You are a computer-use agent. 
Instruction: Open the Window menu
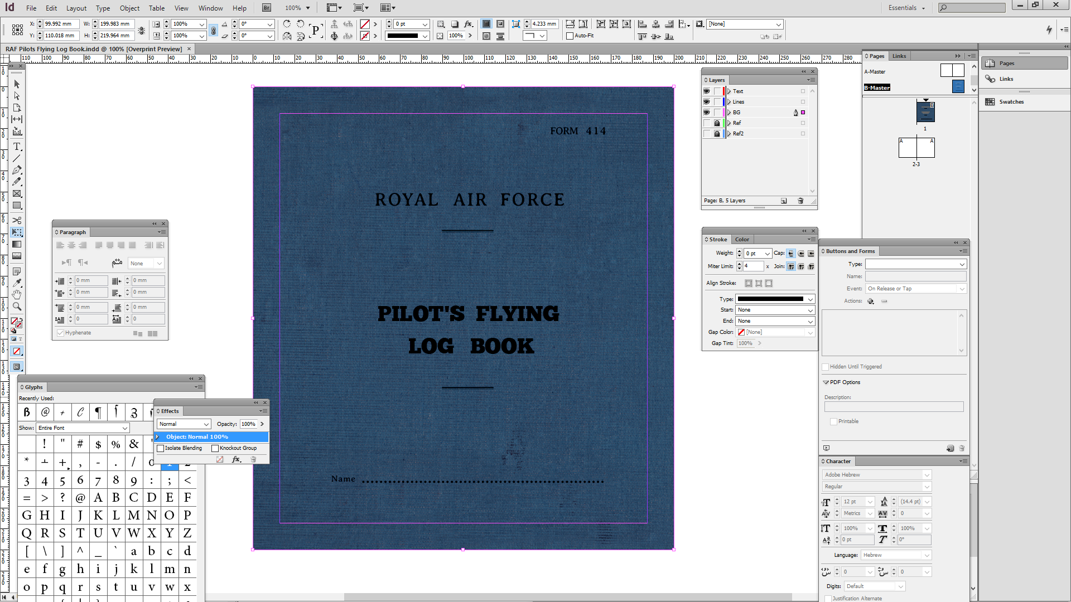210,8
